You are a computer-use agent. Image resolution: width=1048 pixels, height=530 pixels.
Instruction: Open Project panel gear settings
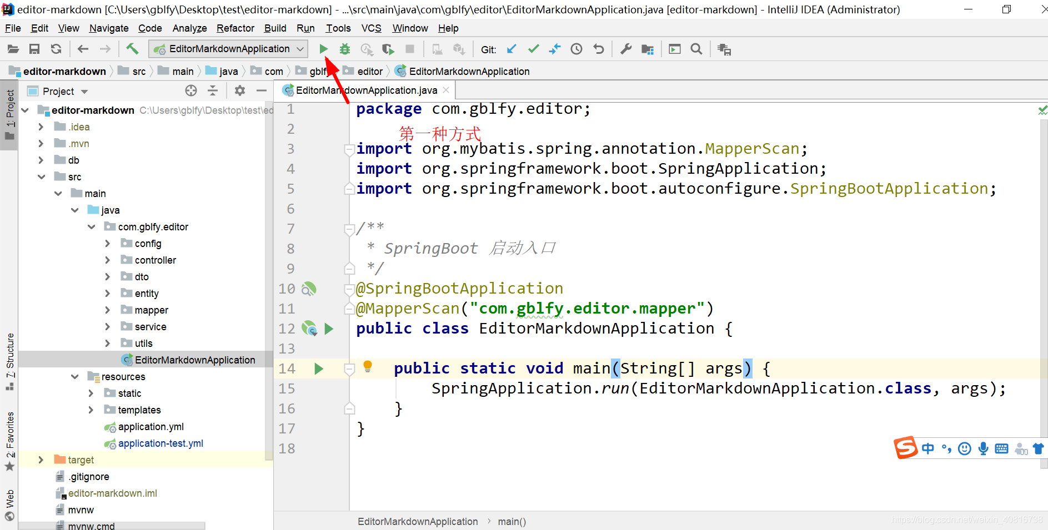[240, 90]
